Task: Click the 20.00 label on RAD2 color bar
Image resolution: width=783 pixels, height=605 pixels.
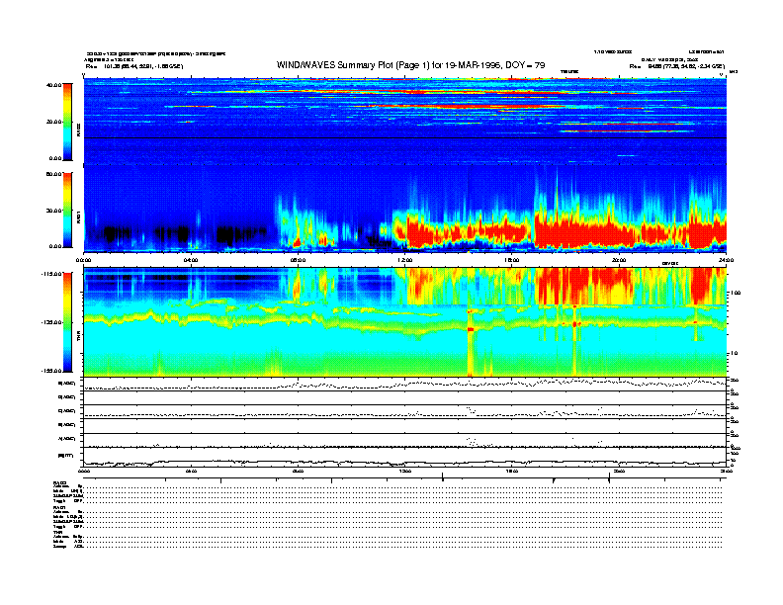Action: [x=53, y=122]
